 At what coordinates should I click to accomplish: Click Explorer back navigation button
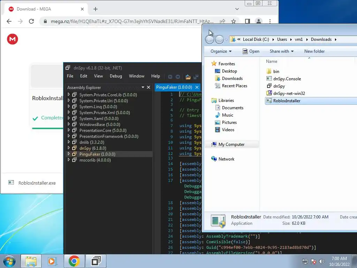click(210, 39)
